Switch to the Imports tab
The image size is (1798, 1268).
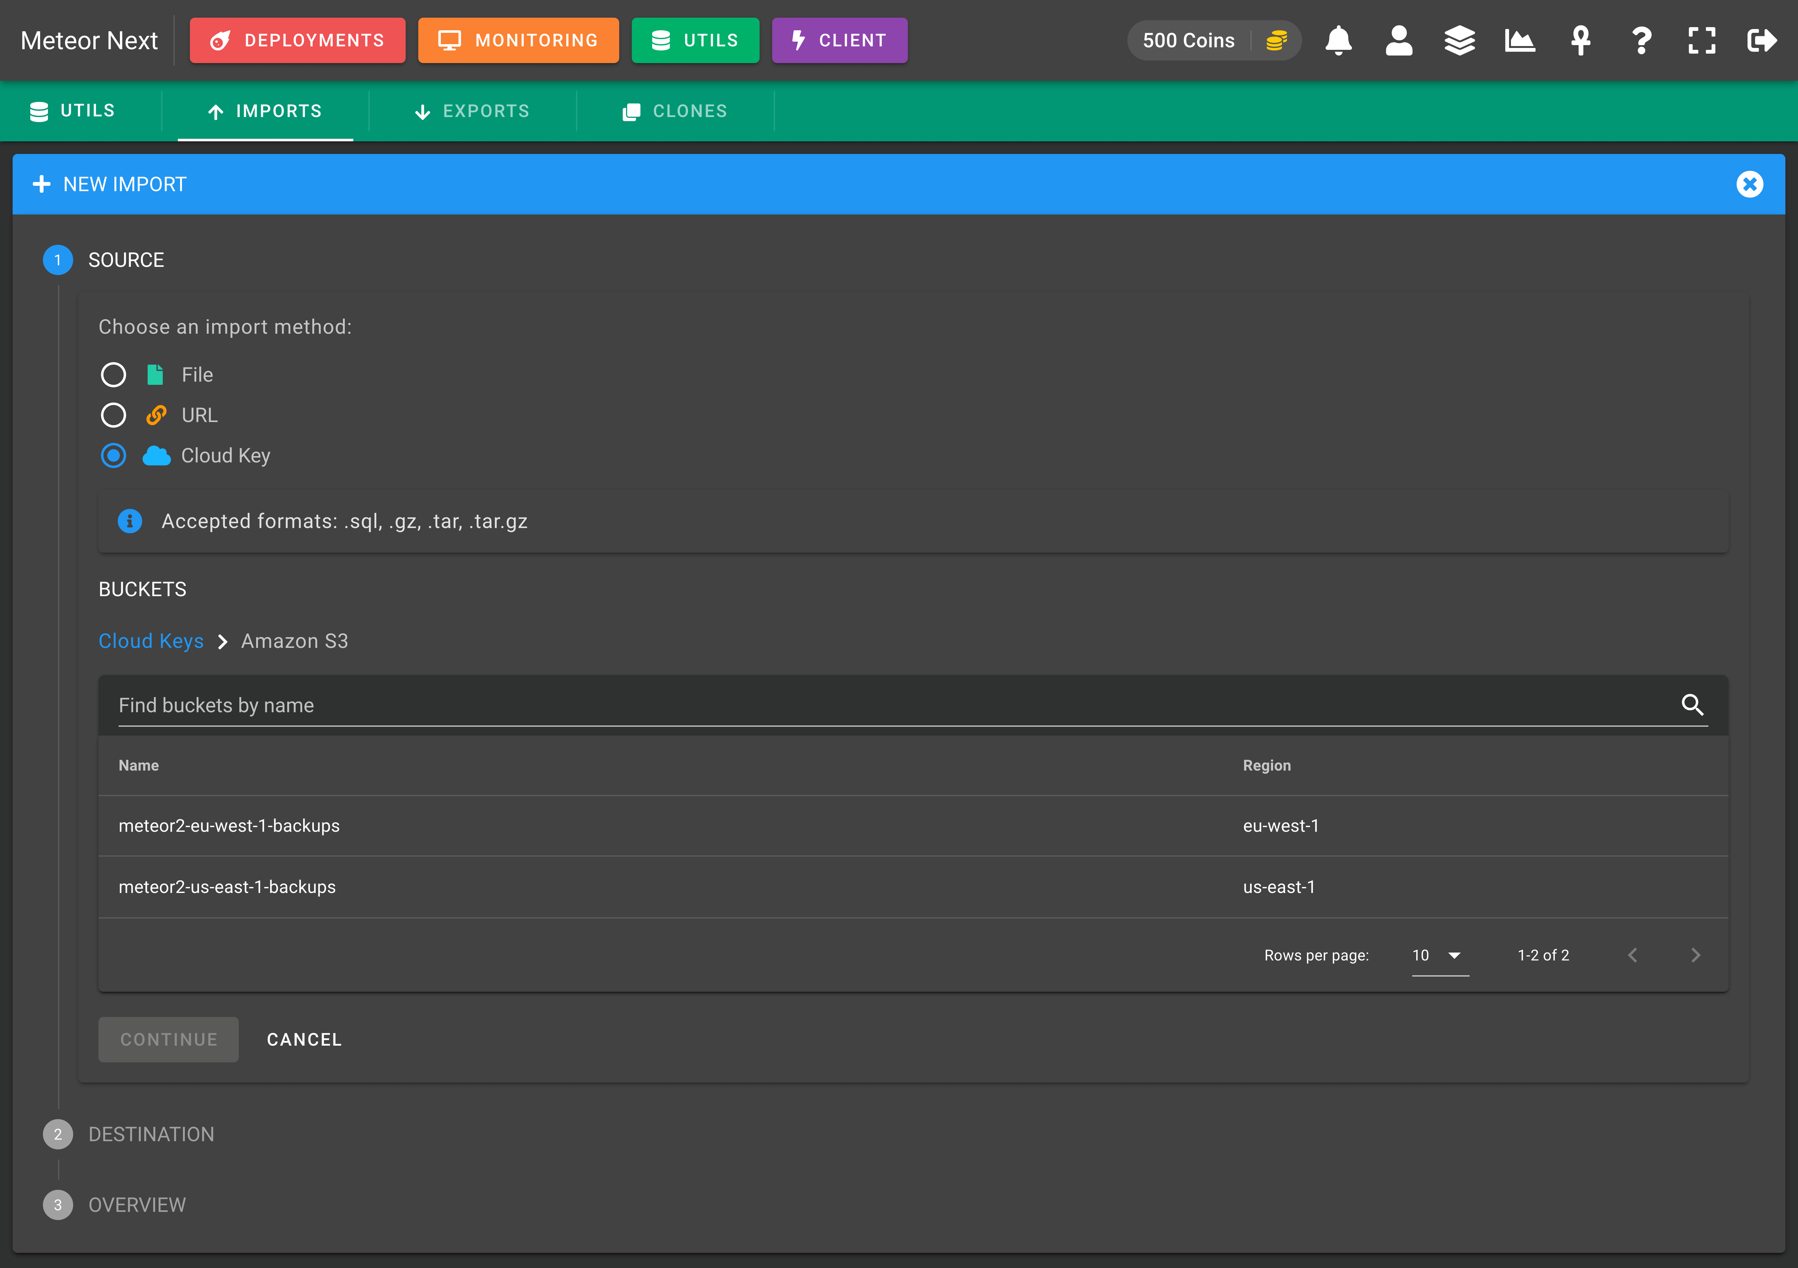click(266, 111)
